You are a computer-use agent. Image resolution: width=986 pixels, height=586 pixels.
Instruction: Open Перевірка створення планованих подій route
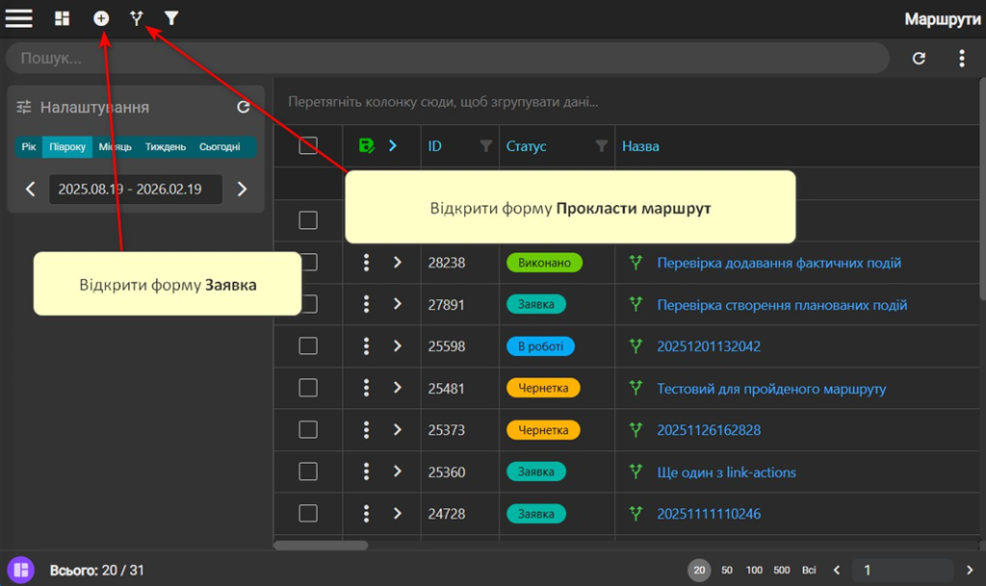point(782,305)
